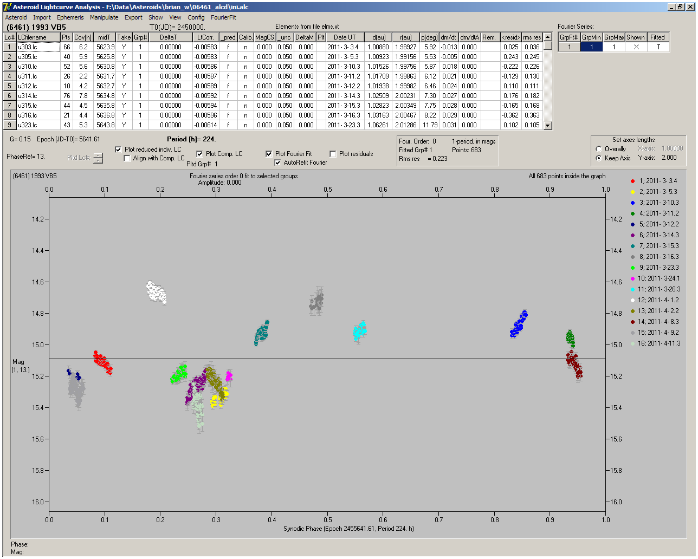Select the u303.lc filename cell
This screenshot has width=698, height=559.
tap(38, 47)
